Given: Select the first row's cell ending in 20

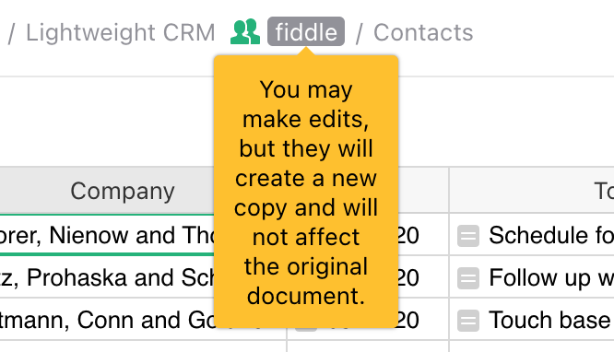Looking at the screenshot, I should pyautogui.click(x=424, y=235).
